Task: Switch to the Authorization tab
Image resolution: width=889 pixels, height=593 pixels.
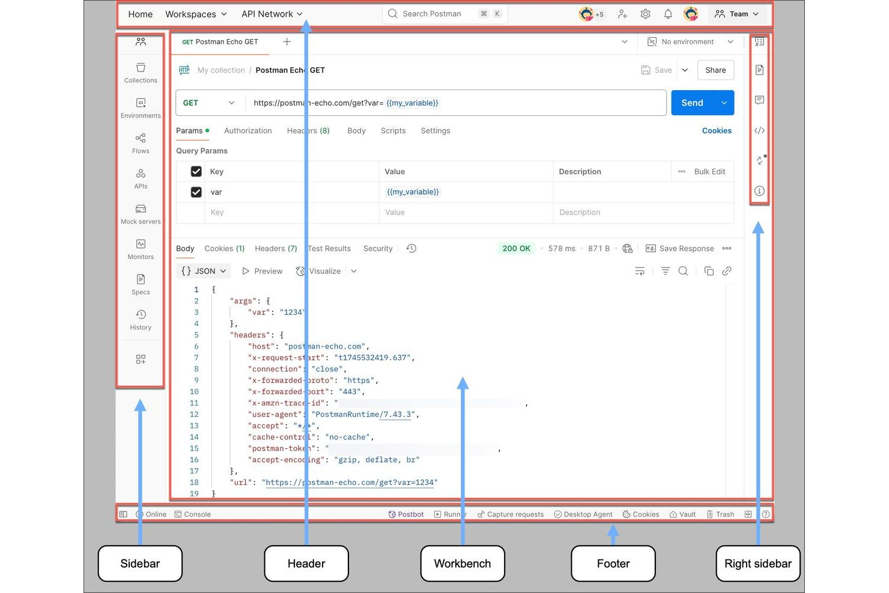Action: [247, 130]
